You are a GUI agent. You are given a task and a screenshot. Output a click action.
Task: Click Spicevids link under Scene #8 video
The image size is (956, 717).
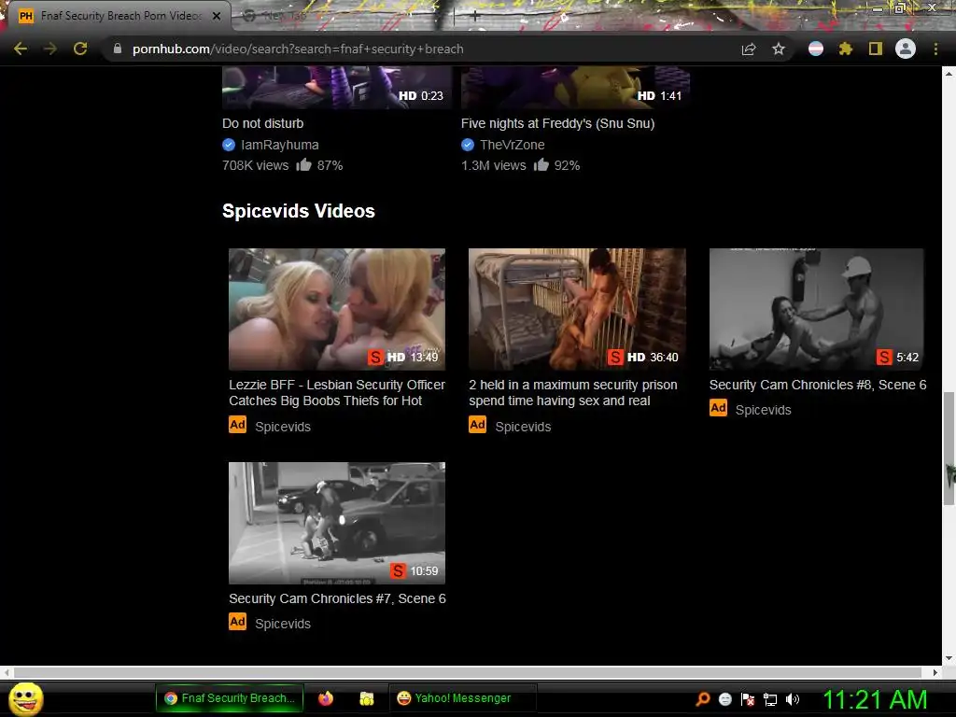coord(764,410)
